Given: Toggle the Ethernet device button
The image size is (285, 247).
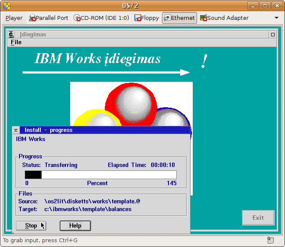Looking at the screenshot, I should (x=179, y=18).
